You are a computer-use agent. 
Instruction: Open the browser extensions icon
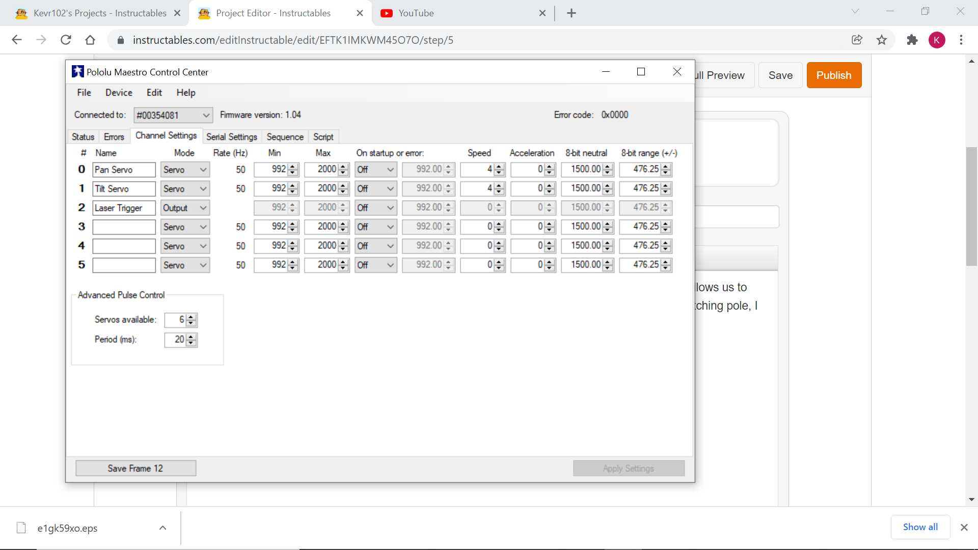tap(912, 40)
